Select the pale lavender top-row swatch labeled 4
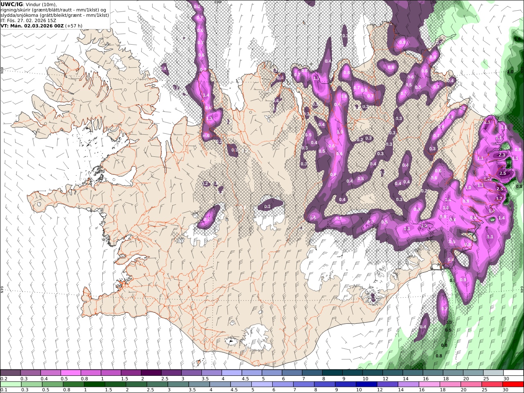 coord(231,373)
